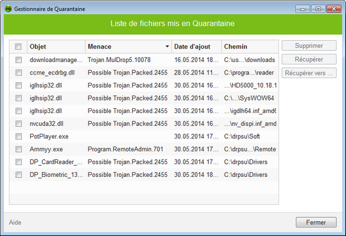Click the Récupérer vers ... button
The height and width of the screenshot is (236, 346).
pyautogui.click(x=309, y=73)
